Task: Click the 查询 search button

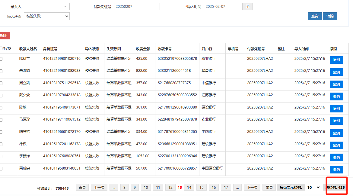Action: click(315, 16)
